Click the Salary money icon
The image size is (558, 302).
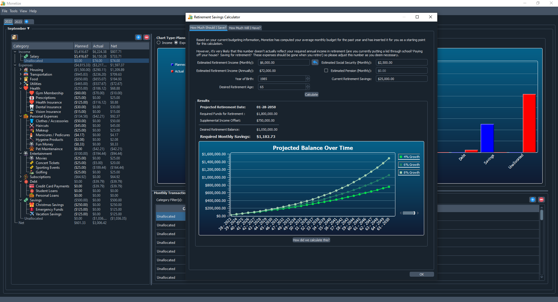pyautogui.click(x=26, y=56)
